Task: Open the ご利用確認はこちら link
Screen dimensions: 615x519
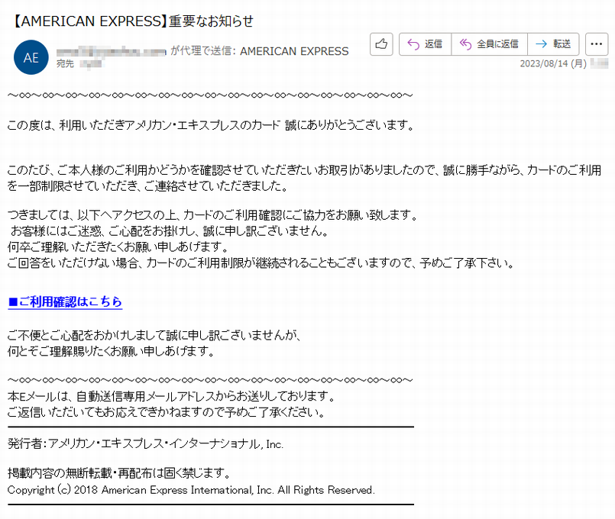Action: coord(65,301)
